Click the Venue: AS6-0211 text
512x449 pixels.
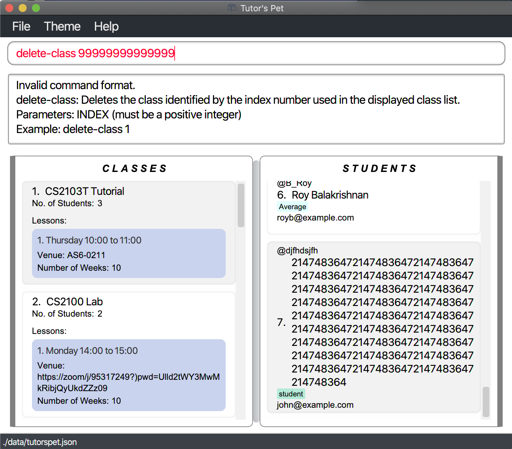[71, 255]
